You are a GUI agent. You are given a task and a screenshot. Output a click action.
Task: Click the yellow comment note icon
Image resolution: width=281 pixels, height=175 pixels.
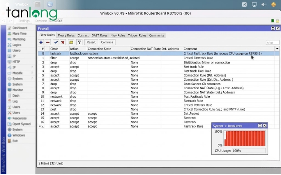click(71, 42)
